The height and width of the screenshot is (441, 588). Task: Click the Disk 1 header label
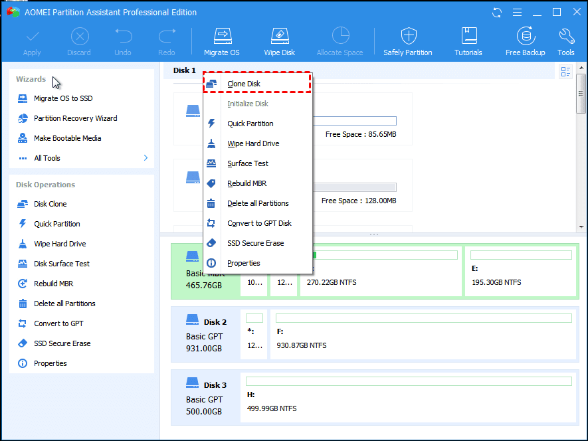coord(185,70)
